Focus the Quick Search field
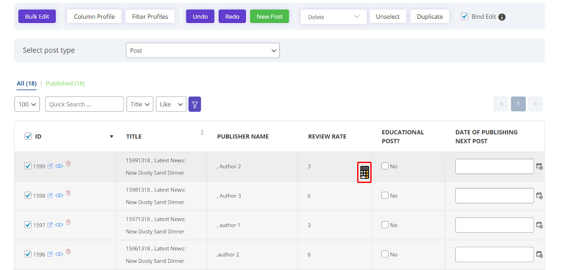This screenshot has height=270, width=561. 85,104
